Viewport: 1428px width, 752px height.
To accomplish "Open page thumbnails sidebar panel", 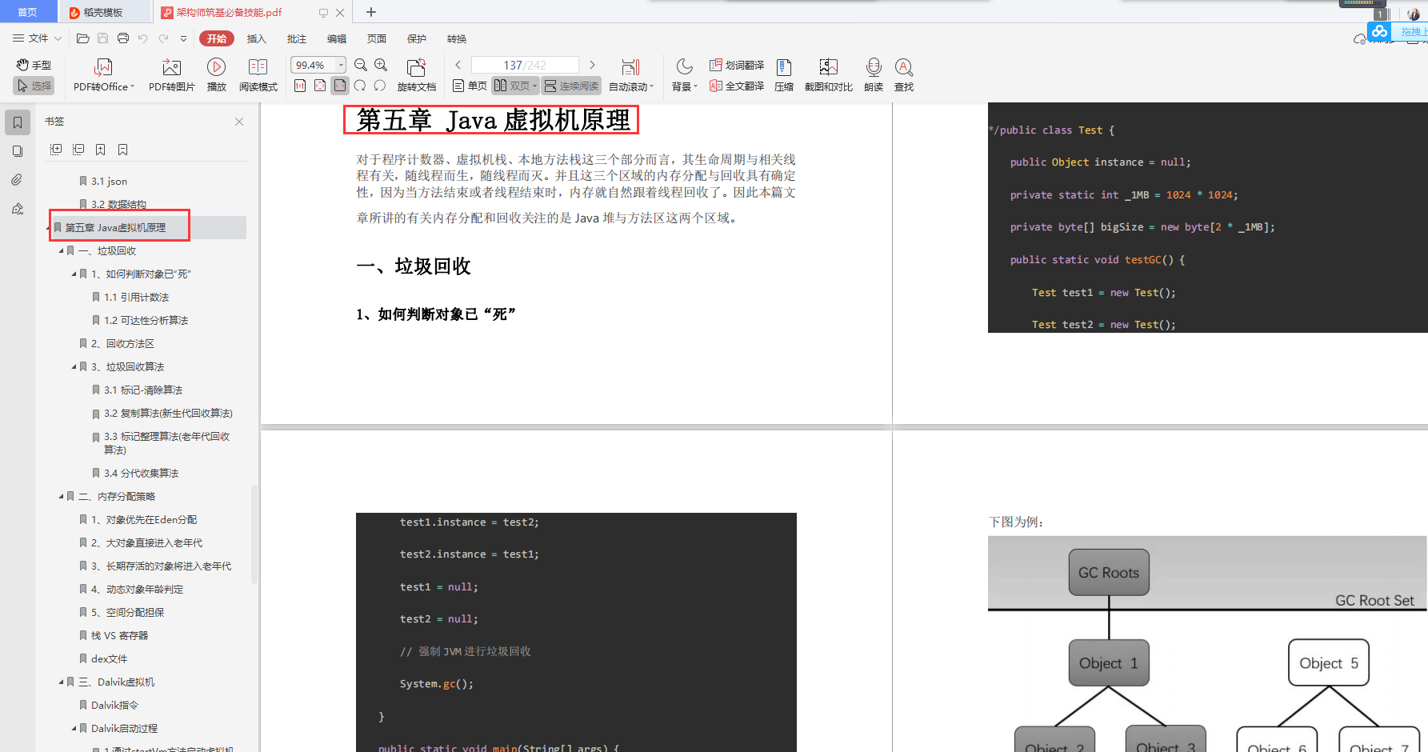I will (x=18, y=151).
